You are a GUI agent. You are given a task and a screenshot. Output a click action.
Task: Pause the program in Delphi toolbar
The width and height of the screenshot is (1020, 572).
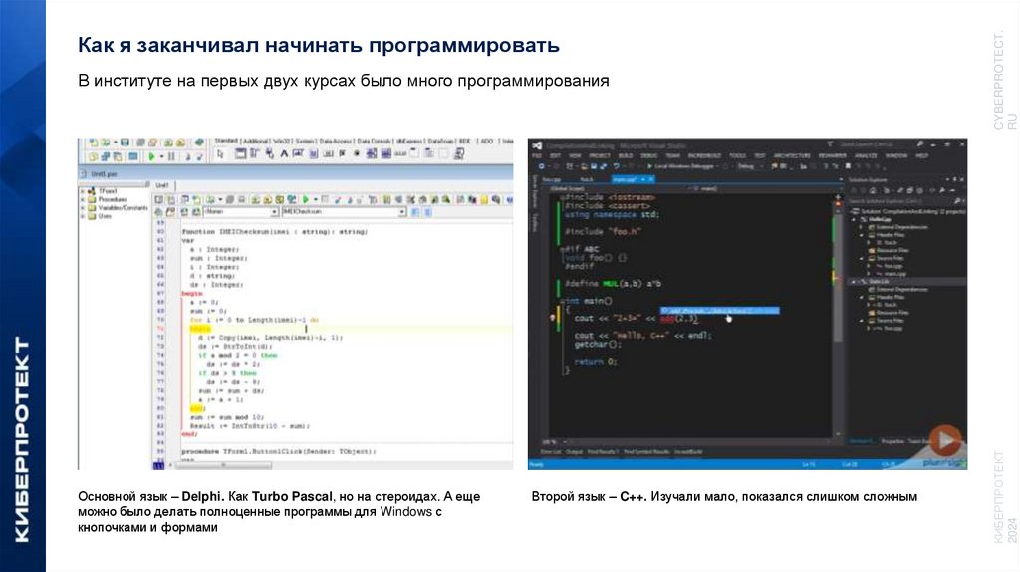coord(171,156)
